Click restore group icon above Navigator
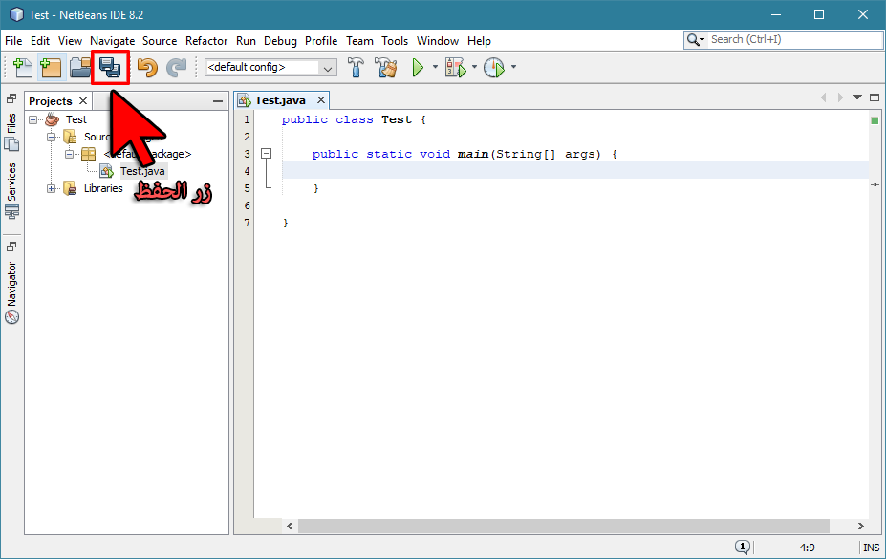Image resolution: width=886 pixels, height=559 pixels. (11, 247)
